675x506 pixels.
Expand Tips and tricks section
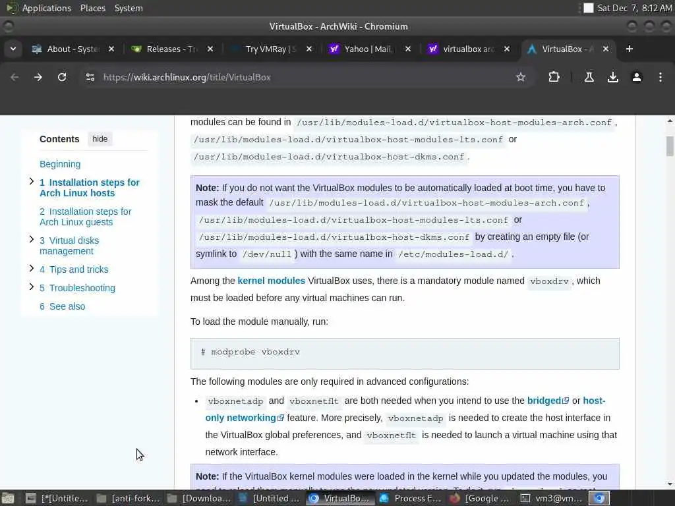pyautogui.click(x=32, y=268)
